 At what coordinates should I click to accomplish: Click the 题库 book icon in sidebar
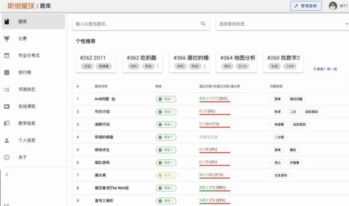pos(7,22)
